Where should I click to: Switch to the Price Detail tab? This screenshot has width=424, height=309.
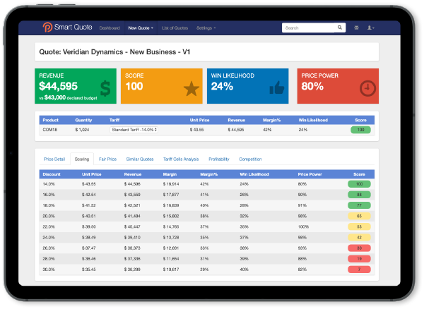pos(54,159)
